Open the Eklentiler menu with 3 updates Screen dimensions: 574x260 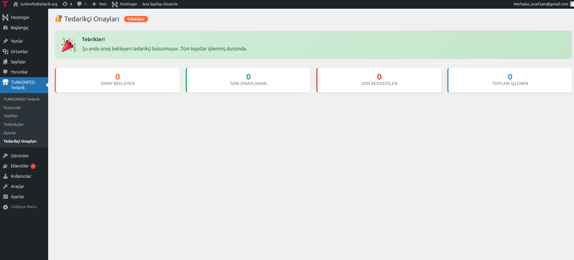[20, 166]
